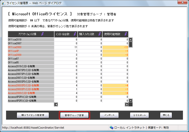The width and height of the screenshot is (189, 132).
Task: Click the orange -3 remaining cell
Action: [115, 55]
